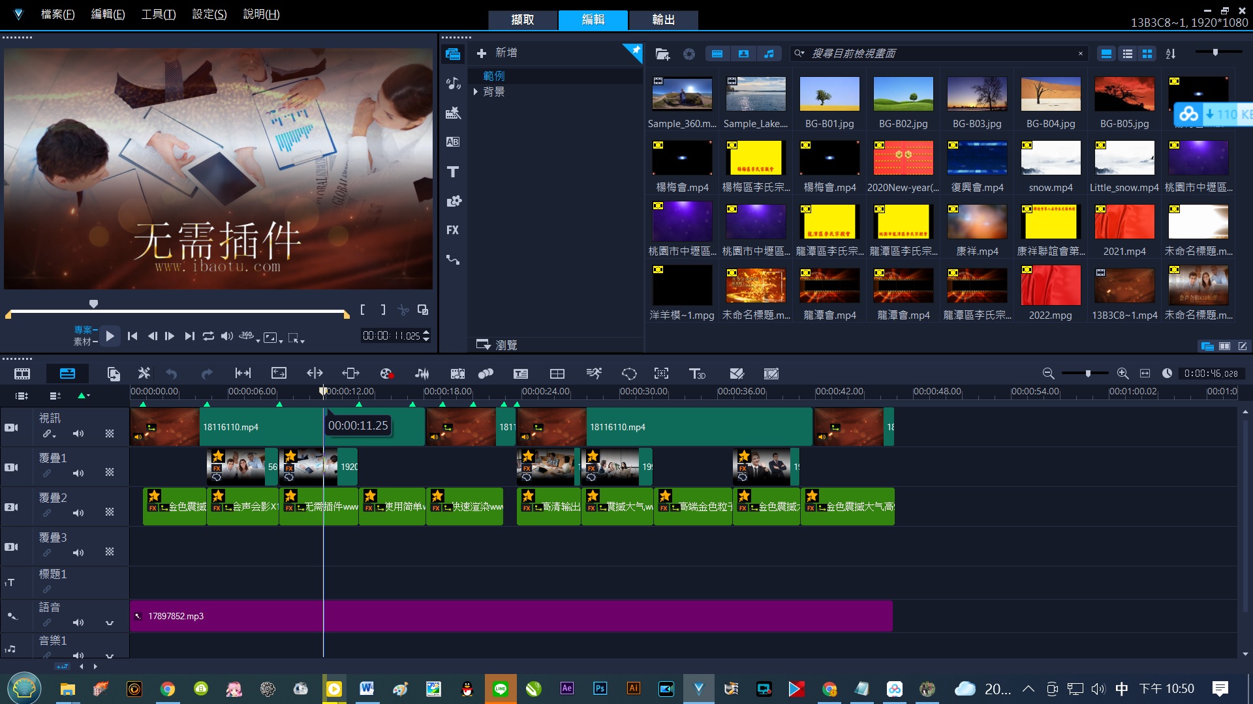Image resolution: width=1253 pixels, height=704 pixels.
Task: Mute the 覆疊2 track speaker
Action: pos(78,513)
